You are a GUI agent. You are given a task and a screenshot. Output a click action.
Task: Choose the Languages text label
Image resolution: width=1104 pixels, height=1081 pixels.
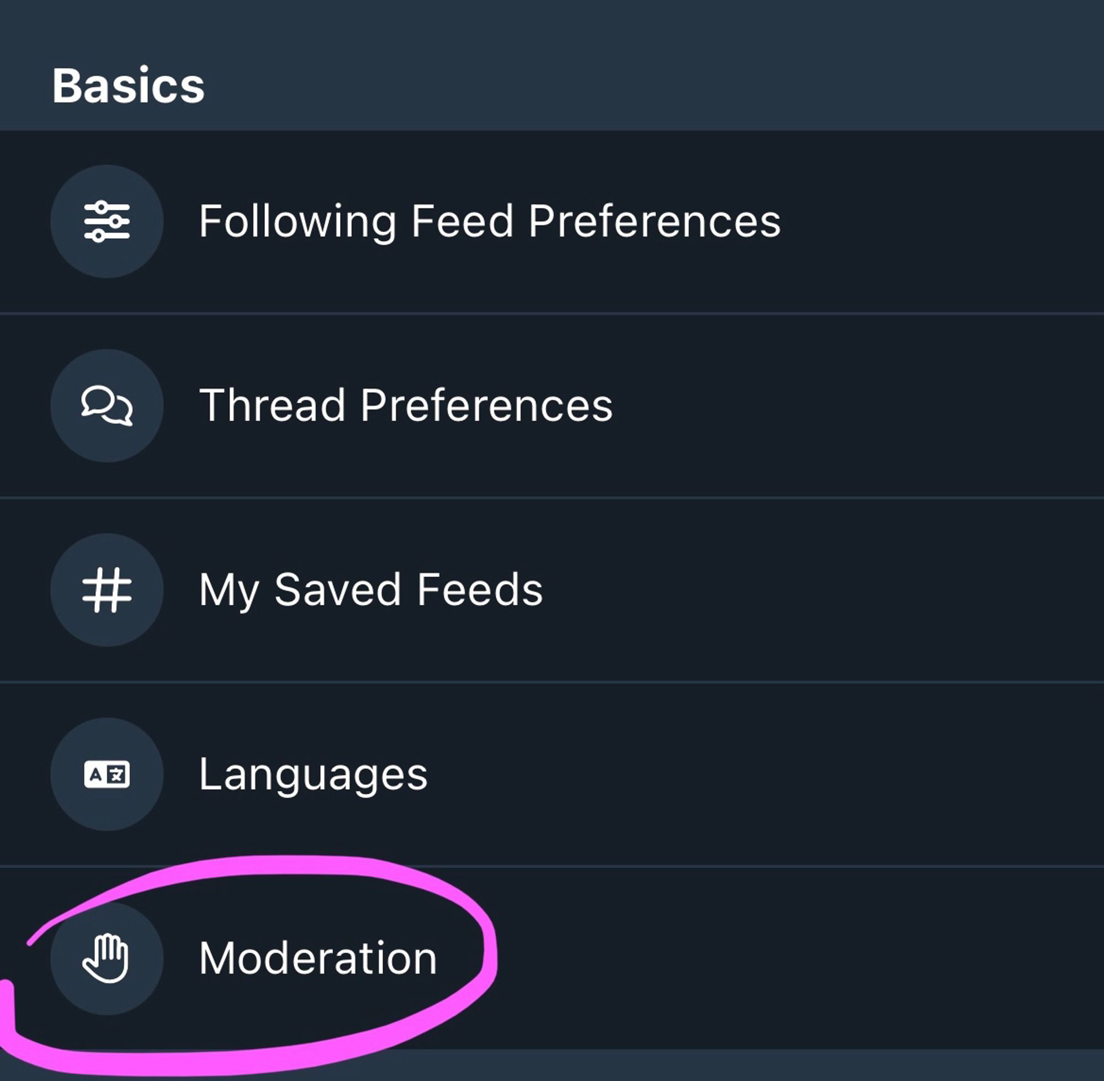313,774
